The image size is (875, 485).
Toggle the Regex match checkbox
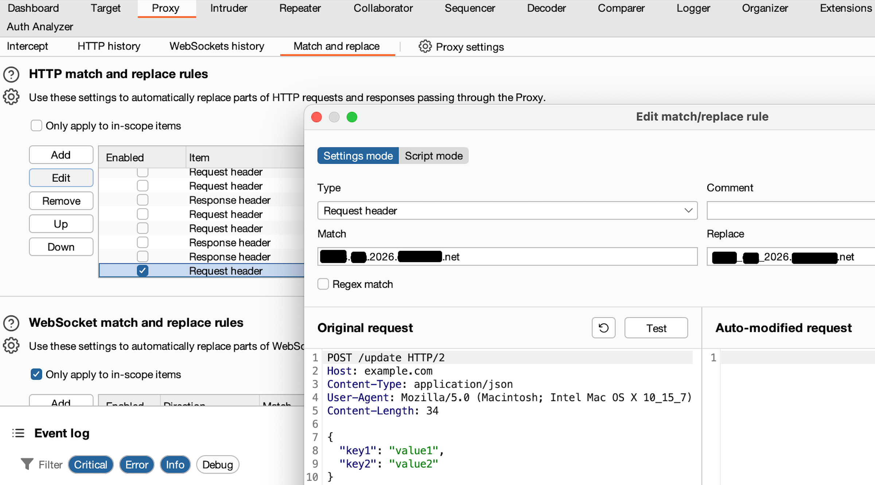pyautogui.click(x=323, y=284)
